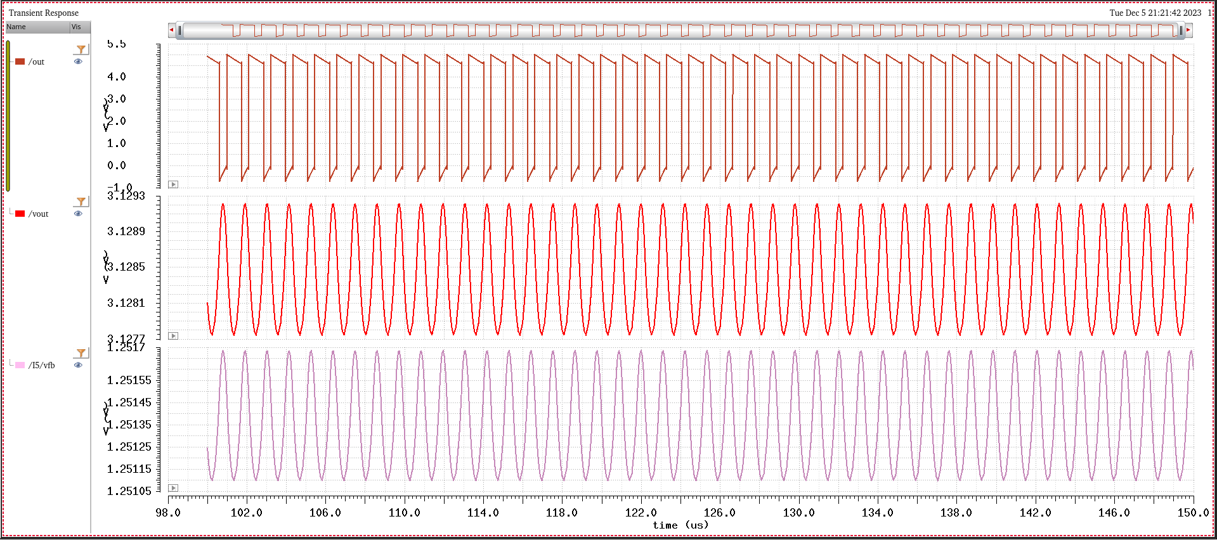This screenshot has height=540, width=1217.
Task: Click the right handle of the overview zoom bar
Action: tap(1181, 30)
